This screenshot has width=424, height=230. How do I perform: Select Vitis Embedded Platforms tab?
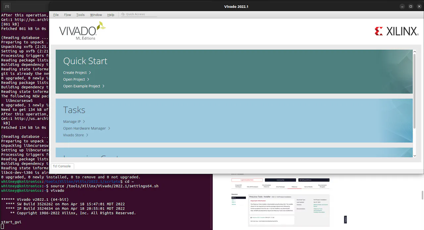pyautogui.click(x=266, y=186)
